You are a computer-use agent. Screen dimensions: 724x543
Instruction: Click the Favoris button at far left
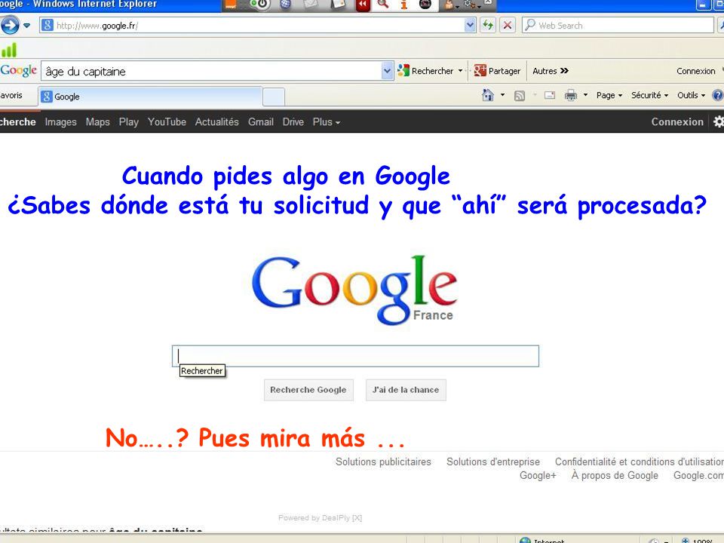point(11,96)
